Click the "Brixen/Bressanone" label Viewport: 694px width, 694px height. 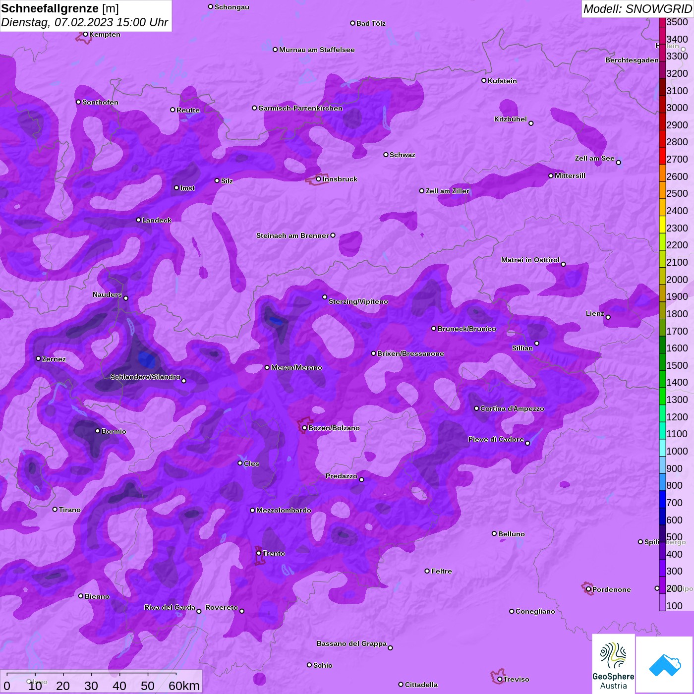point(410,353)
